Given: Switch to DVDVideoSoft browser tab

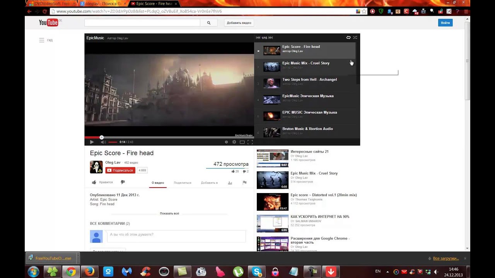Looking at the screenshot, I should coord(51,3).
